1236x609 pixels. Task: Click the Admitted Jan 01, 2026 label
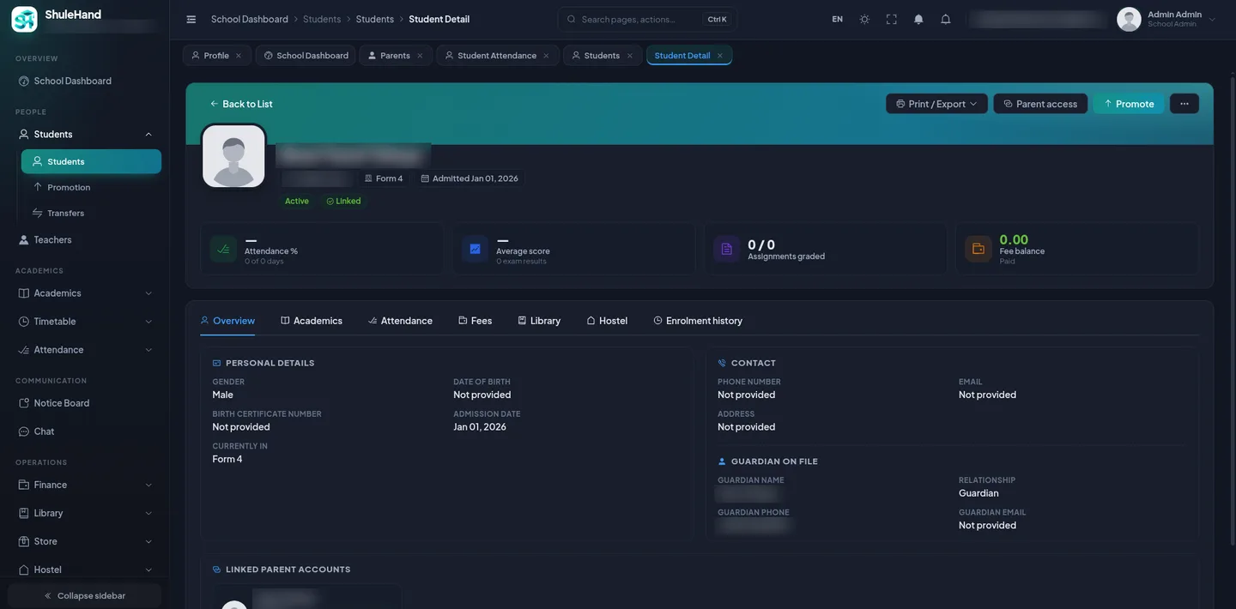click(x=470, y=178)
